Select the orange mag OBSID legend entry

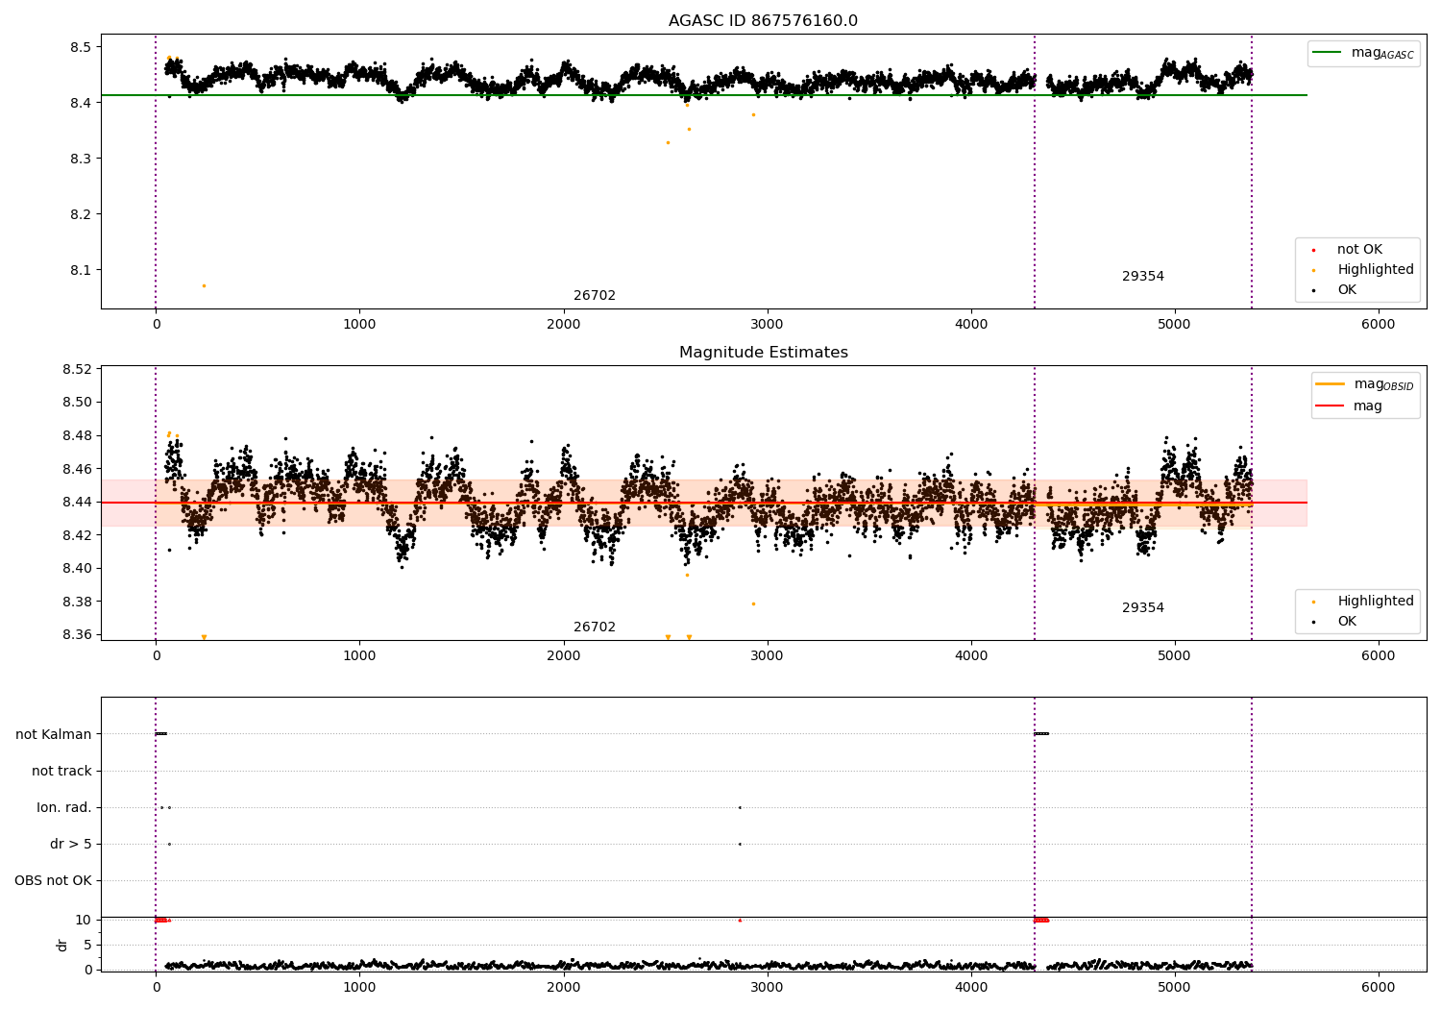tap(1364, 384)
